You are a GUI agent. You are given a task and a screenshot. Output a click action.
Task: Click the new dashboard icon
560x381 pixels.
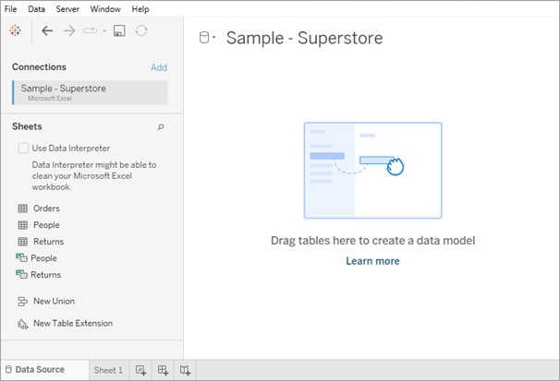pyautogui.click(x=163, y=370)
